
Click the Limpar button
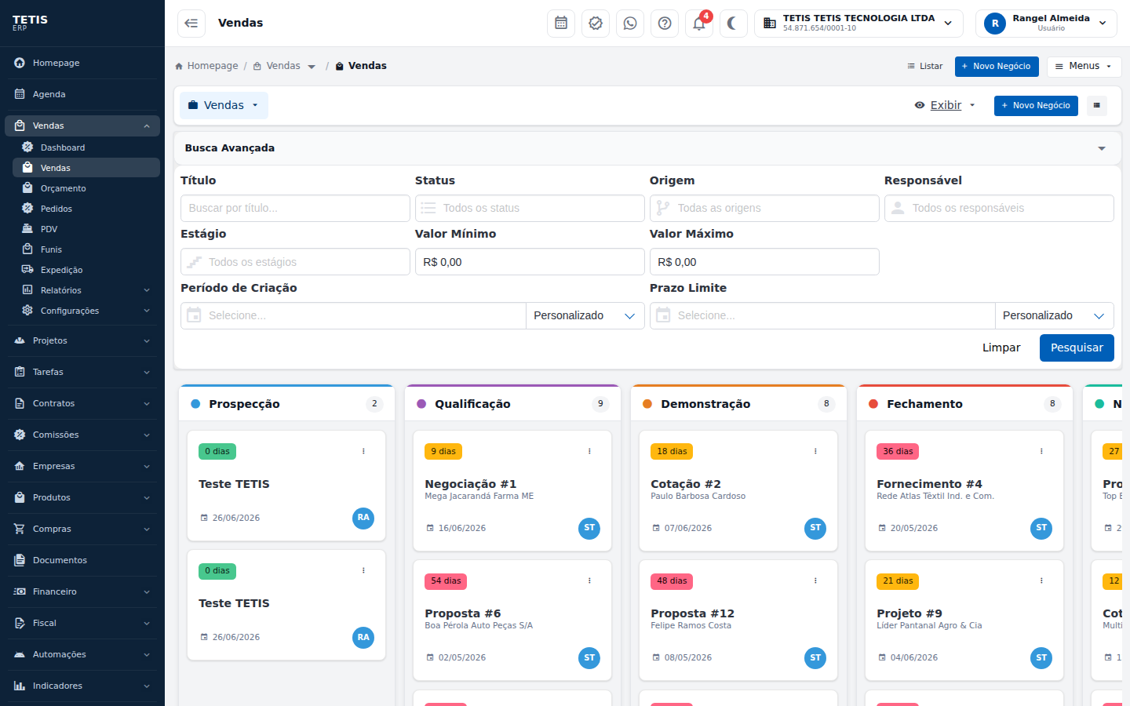[x=1001, y=348]
